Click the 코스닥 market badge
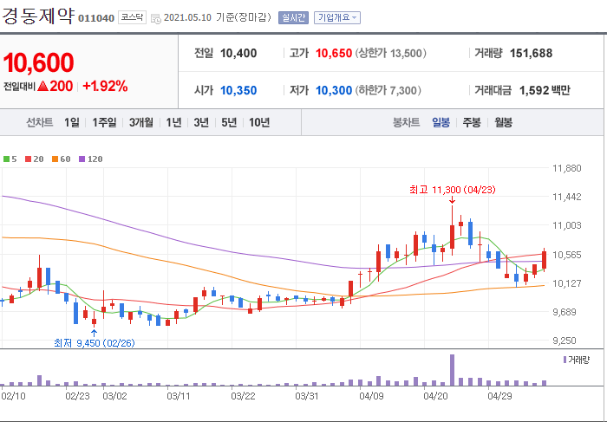The width and height of the screenshot is (607, 422). tap(132, 17)
